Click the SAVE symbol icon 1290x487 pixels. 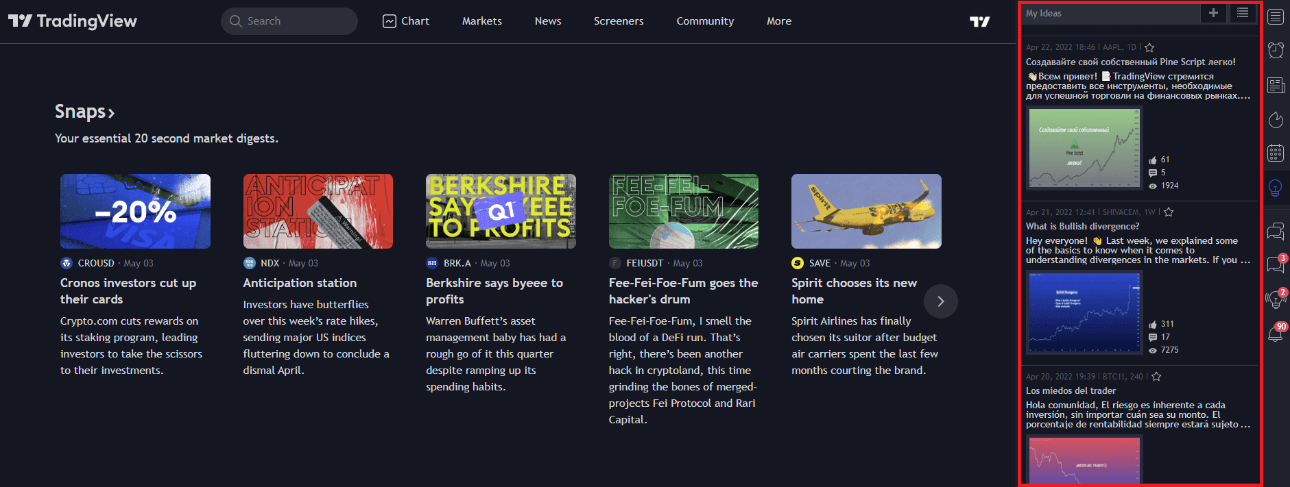pyautogui.click(x=798, y=263)
